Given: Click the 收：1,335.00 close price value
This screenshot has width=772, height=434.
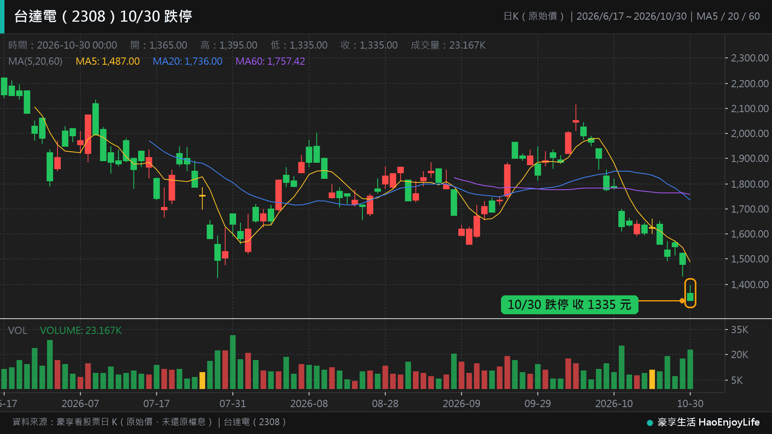Looking at the screenshot, I should 369,45.
